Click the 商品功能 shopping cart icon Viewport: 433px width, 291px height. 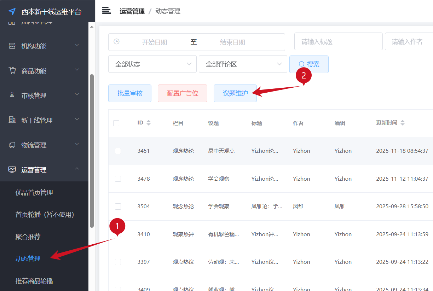click(12, 70)
